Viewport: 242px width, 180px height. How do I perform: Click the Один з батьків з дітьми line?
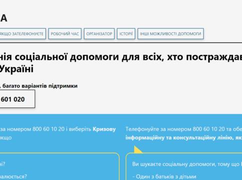[x=164, y=176]
